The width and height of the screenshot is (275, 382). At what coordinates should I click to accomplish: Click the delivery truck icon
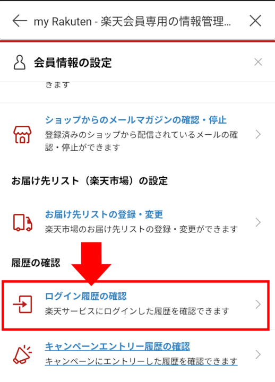point(23,222)
